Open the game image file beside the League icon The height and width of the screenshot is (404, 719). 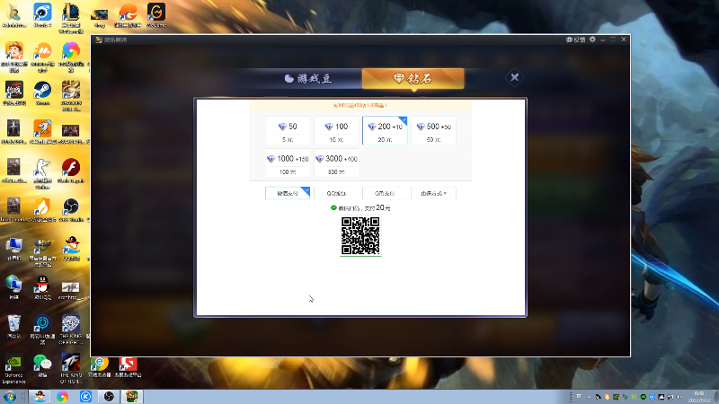coord(99,17)
